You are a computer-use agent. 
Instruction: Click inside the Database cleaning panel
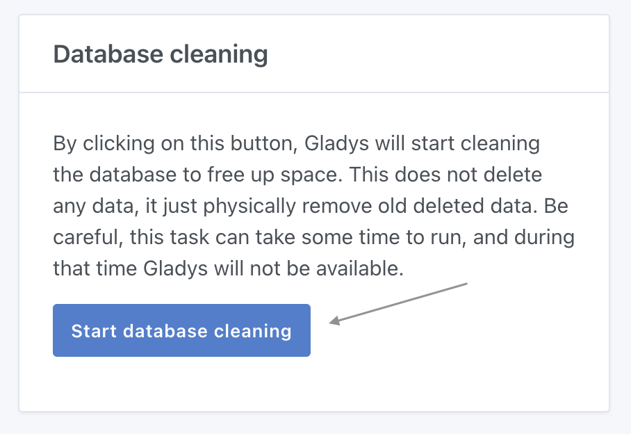[x=313, y=209]
